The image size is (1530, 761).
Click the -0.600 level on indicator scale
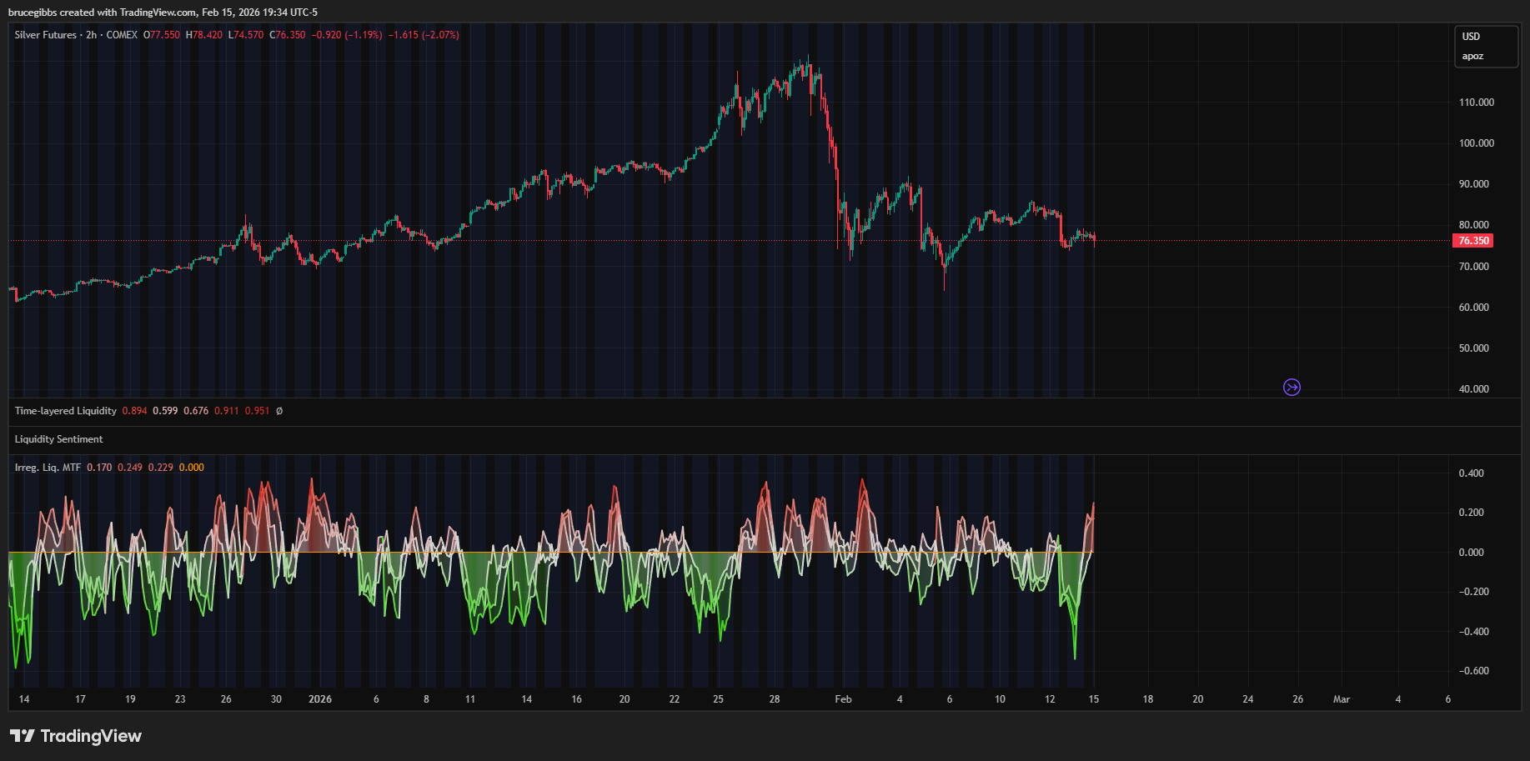tap(1473, 671)
